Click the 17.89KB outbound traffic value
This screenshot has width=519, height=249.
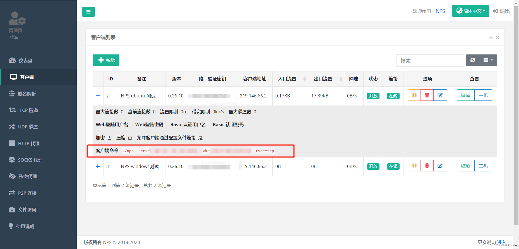pyautogui.click(x=320, y=96)
